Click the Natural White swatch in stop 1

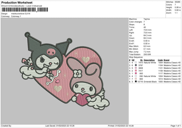point(135,62)
